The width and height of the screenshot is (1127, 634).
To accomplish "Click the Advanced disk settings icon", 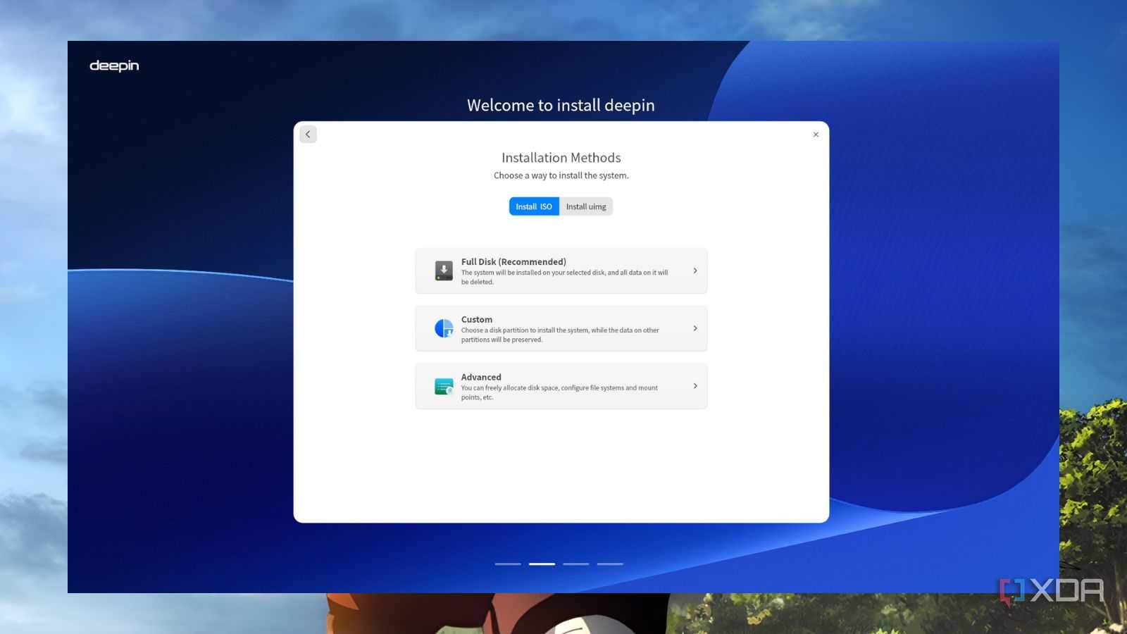I will (x=444, y=386).
